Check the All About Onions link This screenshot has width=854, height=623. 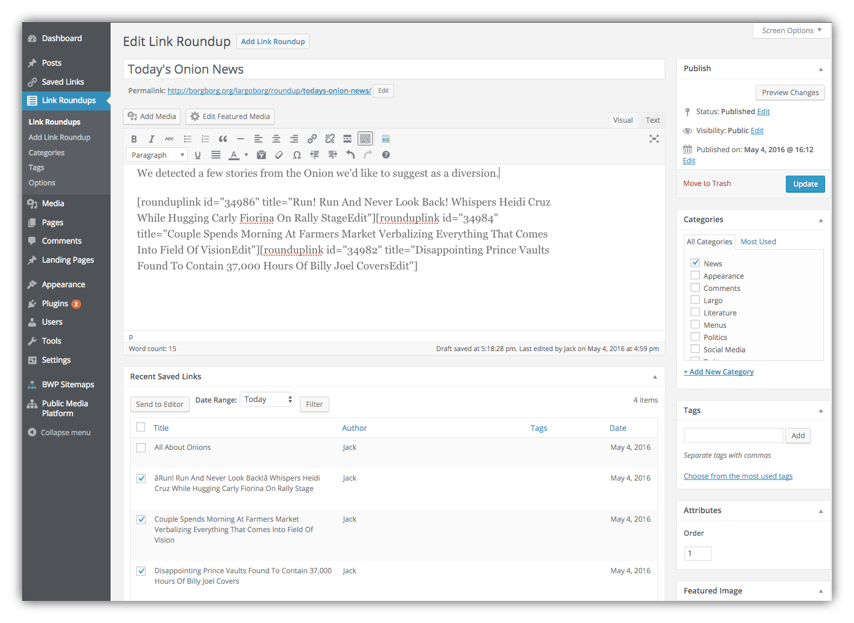(x=141, y=447)
